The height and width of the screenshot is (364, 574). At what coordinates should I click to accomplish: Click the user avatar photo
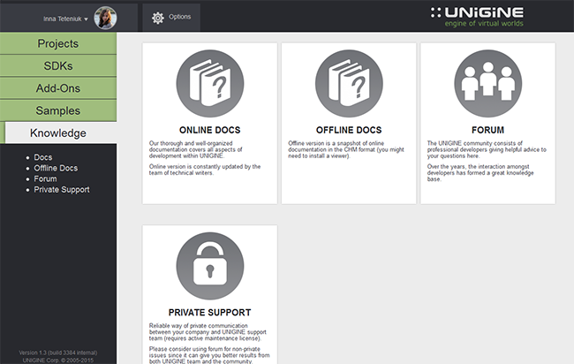105,18
